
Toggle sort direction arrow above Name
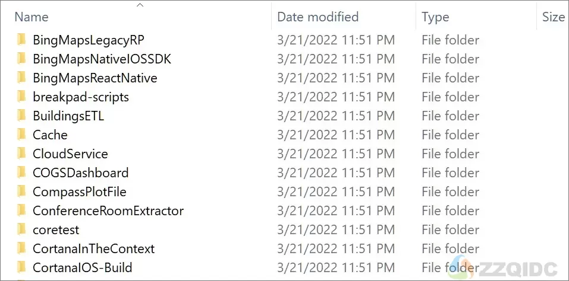point(140,5)
